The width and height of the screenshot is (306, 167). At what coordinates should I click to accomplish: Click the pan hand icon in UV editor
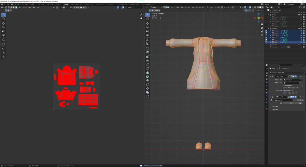(141, 18)
